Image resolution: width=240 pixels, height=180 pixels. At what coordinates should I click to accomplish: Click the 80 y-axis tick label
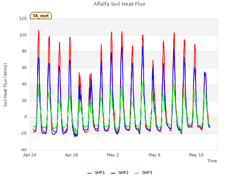[x=24, y=51]
